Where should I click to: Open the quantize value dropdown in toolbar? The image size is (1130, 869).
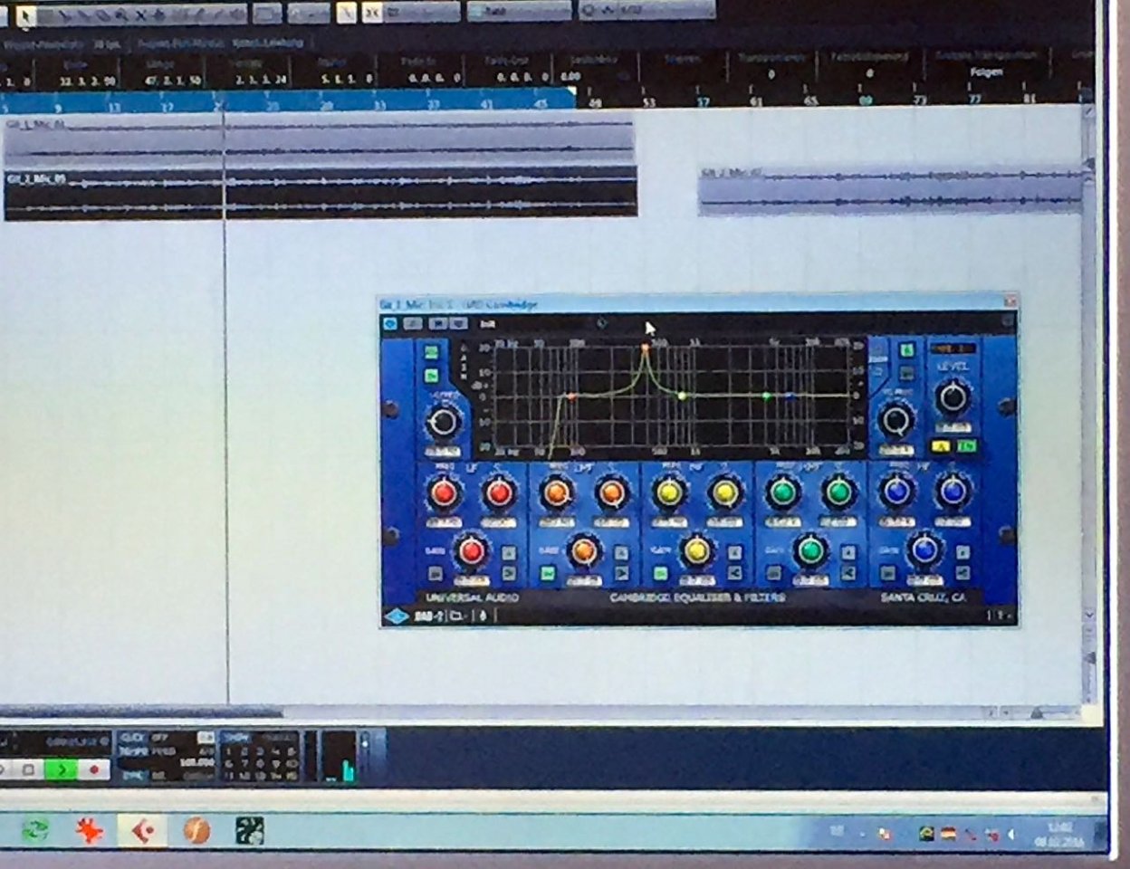[x=646, y=11]
